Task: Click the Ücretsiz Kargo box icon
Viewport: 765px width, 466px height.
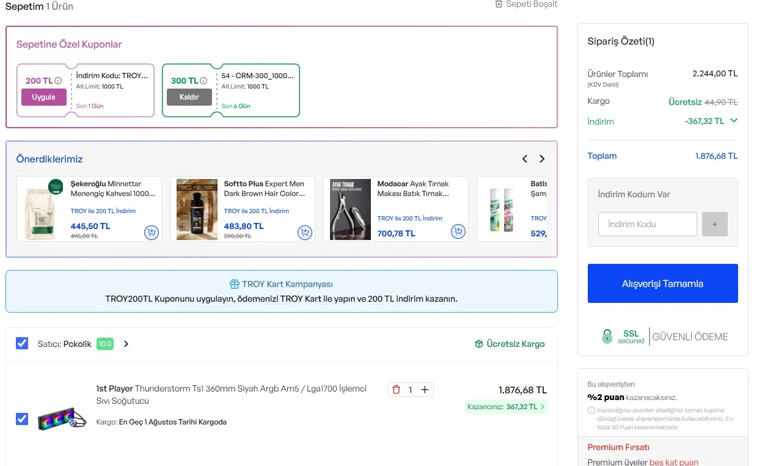Action: (479, 344)
